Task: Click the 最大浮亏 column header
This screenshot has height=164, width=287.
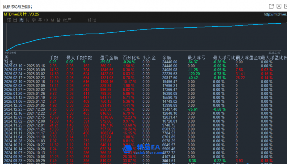Action: click(x=196, y=58)
